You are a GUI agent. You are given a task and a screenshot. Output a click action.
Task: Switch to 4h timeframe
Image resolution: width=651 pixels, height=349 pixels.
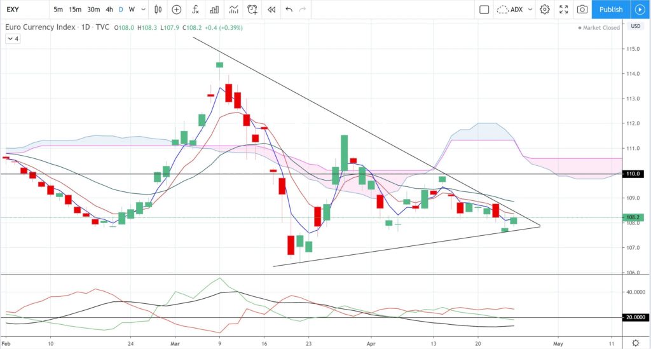(x=109, y=9)
